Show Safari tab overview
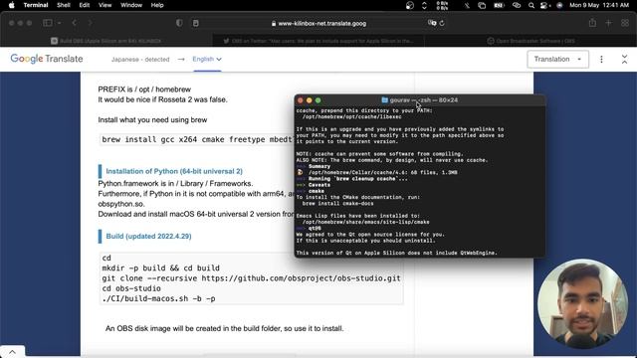This screenshot has height=358, width=637. tap(625, 23)
